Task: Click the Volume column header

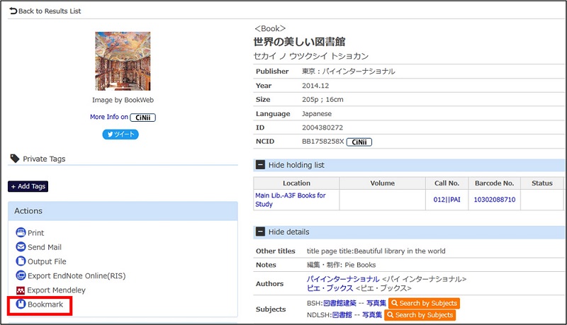Action: click(x=382, y=183)
